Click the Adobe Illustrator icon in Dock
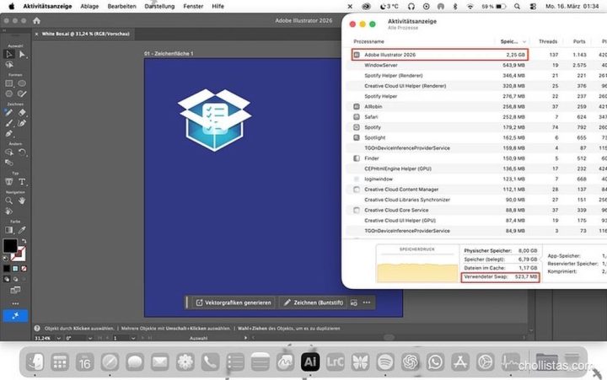 tap(309, 361)
